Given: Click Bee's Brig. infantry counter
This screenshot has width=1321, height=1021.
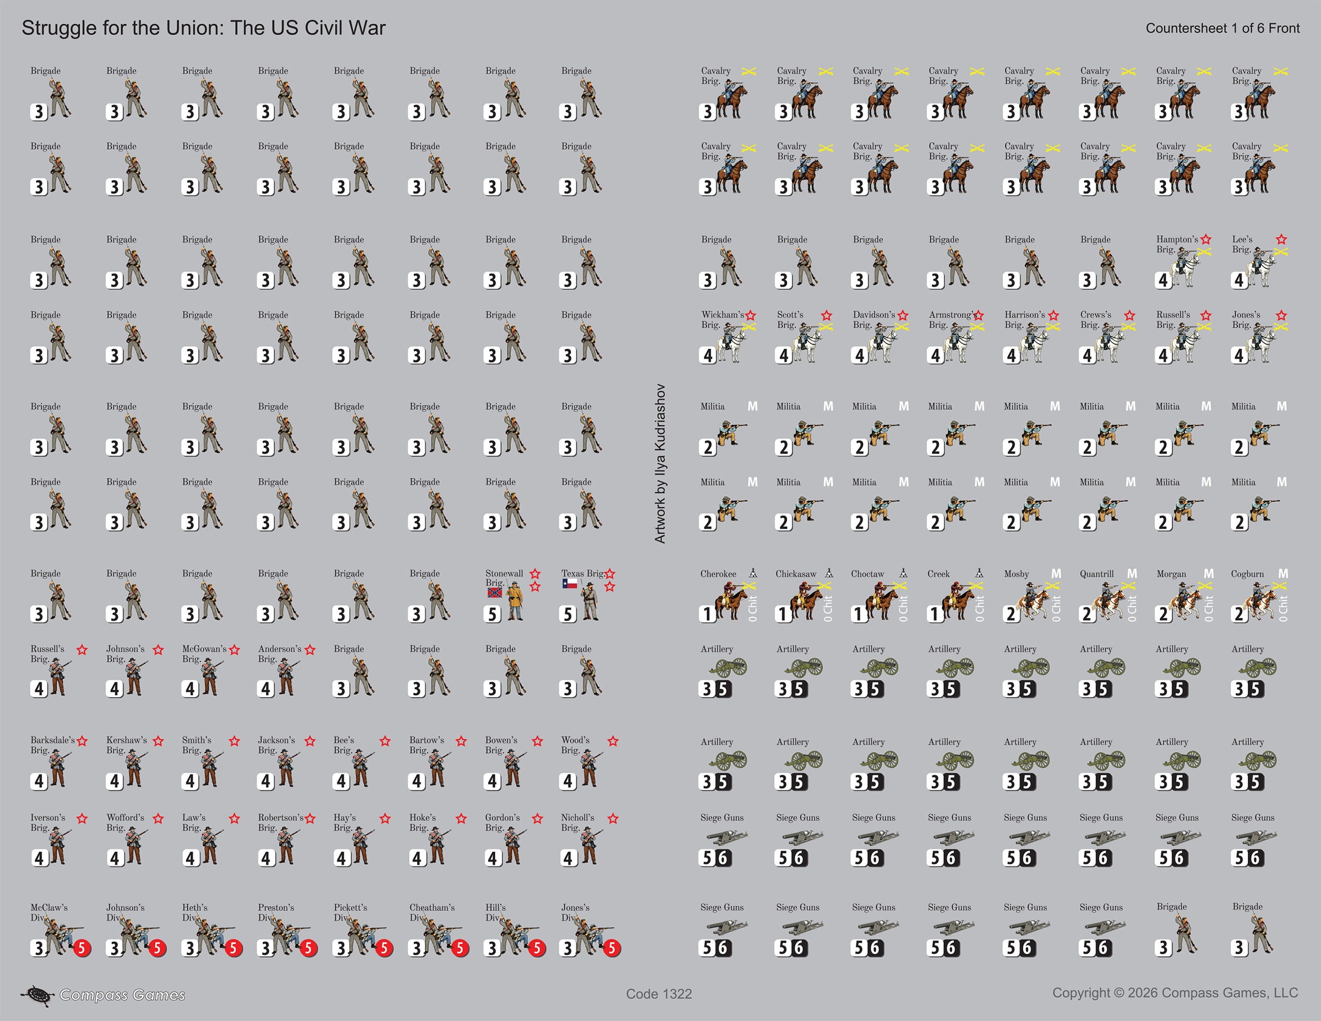Looking at the screenshot, I should 362,763.
